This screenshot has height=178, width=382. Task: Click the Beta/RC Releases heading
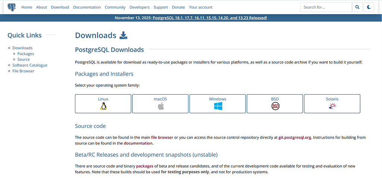point(146,155)
